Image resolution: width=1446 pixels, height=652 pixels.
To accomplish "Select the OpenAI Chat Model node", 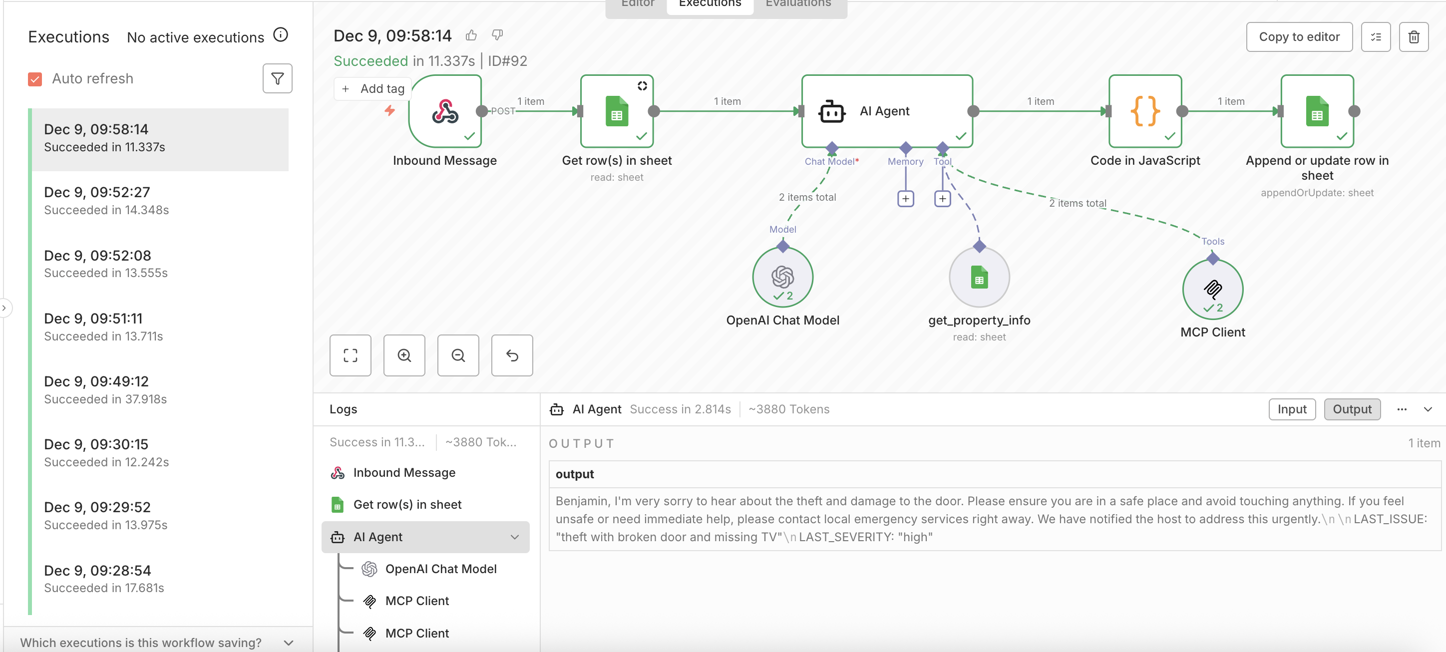I will [x=782, y=277].
